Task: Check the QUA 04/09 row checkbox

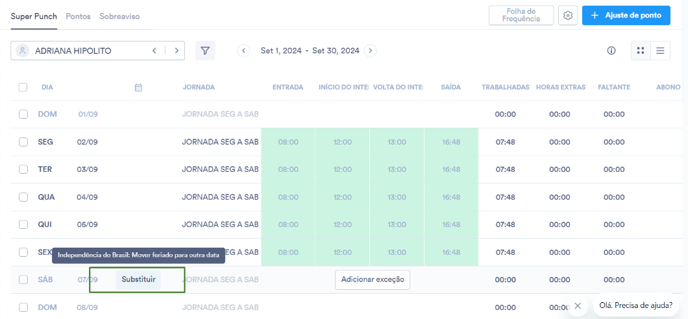Action: (23, 197)
